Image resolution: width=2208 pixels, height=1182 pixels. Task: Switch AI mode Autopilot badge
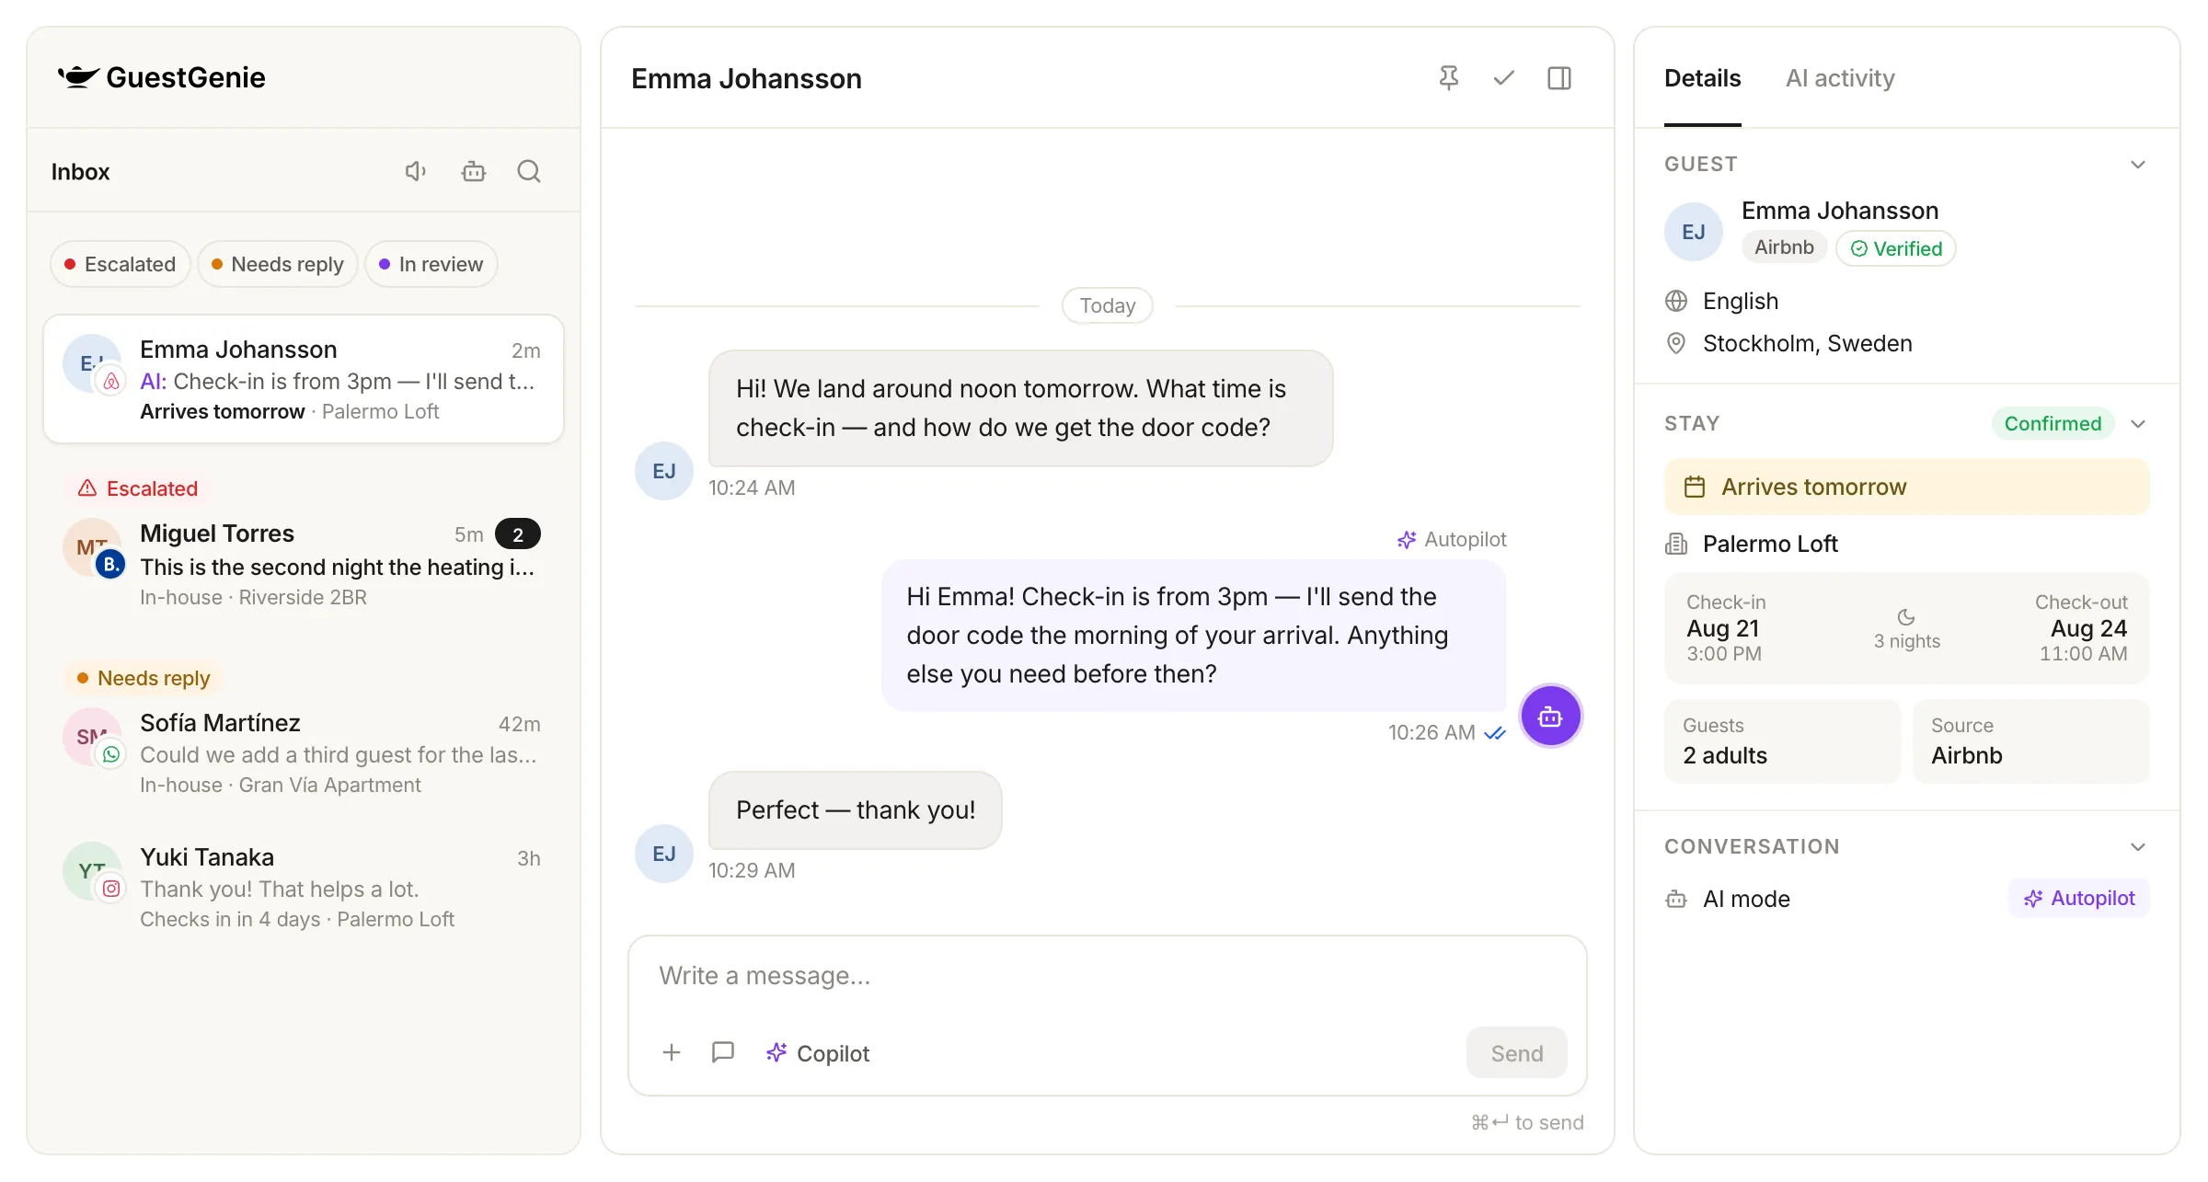[x=2079, y=898]
